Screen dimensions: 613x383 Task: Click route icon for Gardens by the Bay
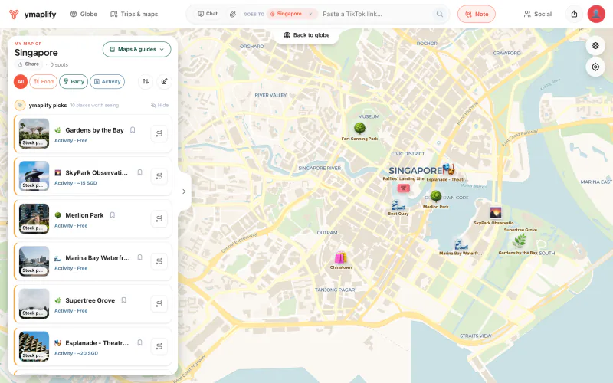coord(159,133)
